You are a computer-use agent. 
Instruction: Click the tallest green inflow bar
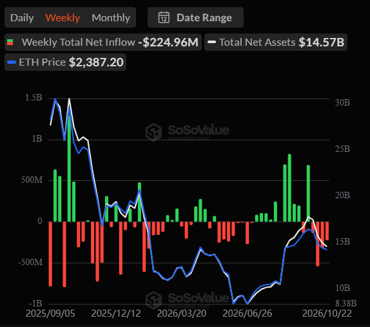pos(69,169)
